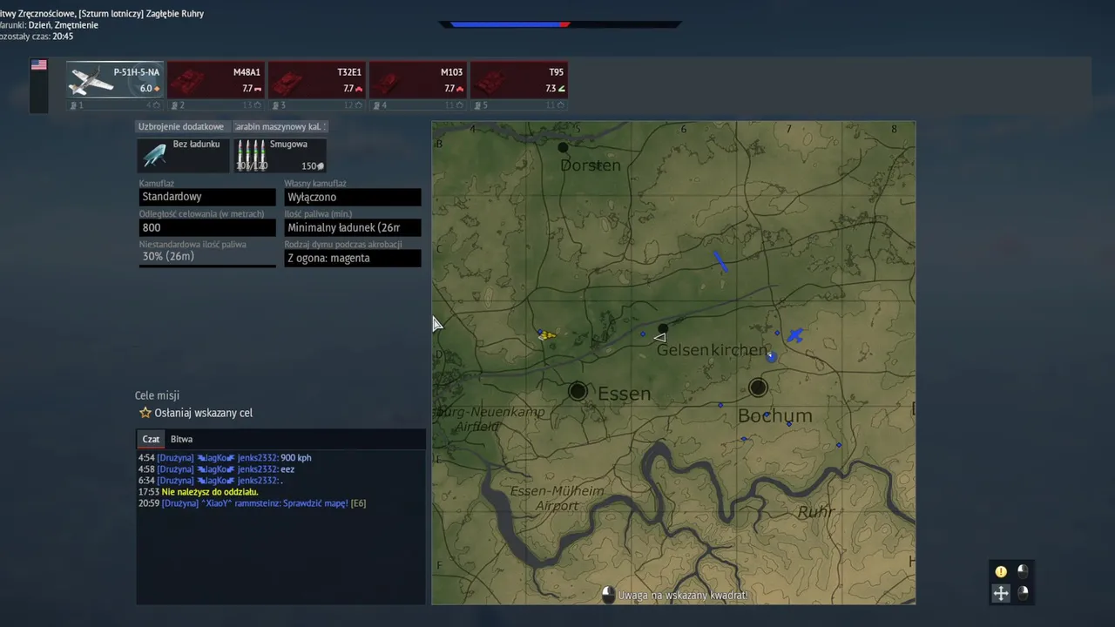Viewport: 1115px width, 627px height.
Task: Open the smoke type Z ogona: magenta dropdown
Action: click(352, 258)
